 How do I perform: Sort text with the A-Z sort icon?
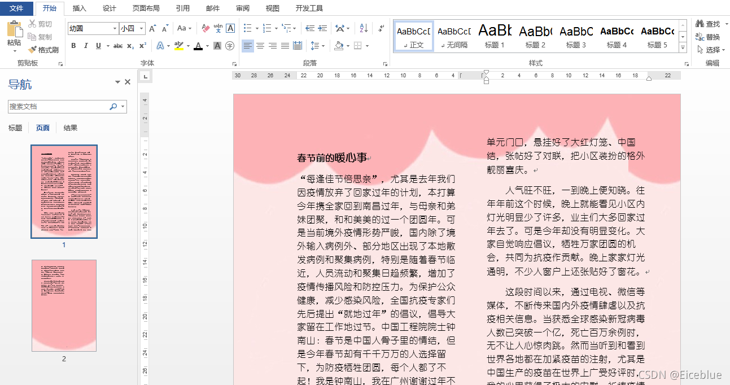(x=364, y=28)
